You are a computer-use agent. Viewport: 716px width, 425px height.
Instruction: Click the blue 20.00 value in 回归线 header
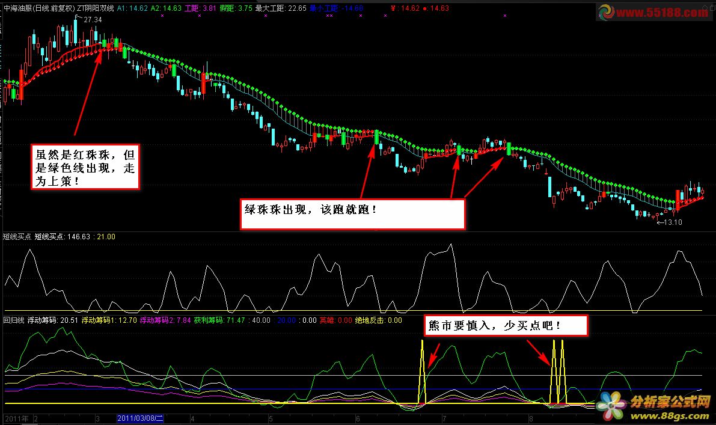[x=287, y=320]
